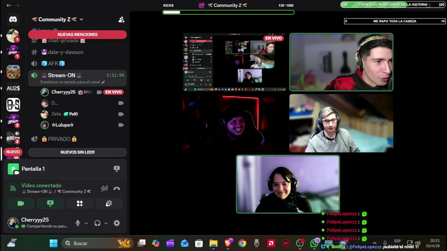This screenshot has width=447, height=251.
Task: Open WhatsApp from the taskbar
Action: click(x=314, y=243)
